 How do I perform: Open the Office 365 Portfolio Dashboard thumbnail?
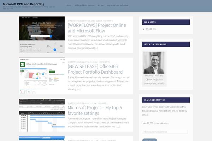click(x=42, y=76)
